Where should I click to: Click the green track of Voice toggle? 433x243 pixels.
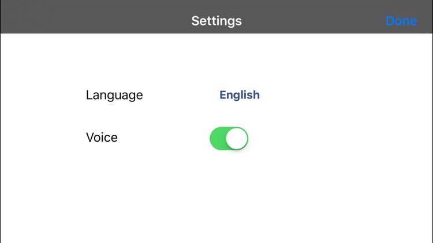[x=218, y=138]
